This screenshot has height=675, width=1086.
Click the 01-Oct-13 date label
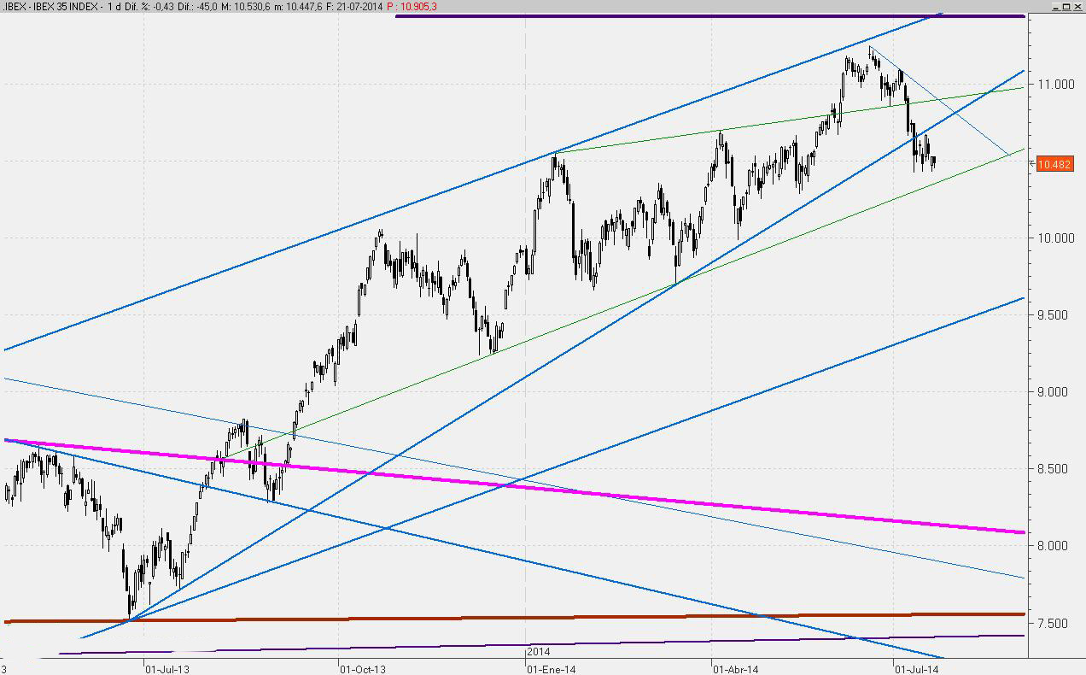363,669
